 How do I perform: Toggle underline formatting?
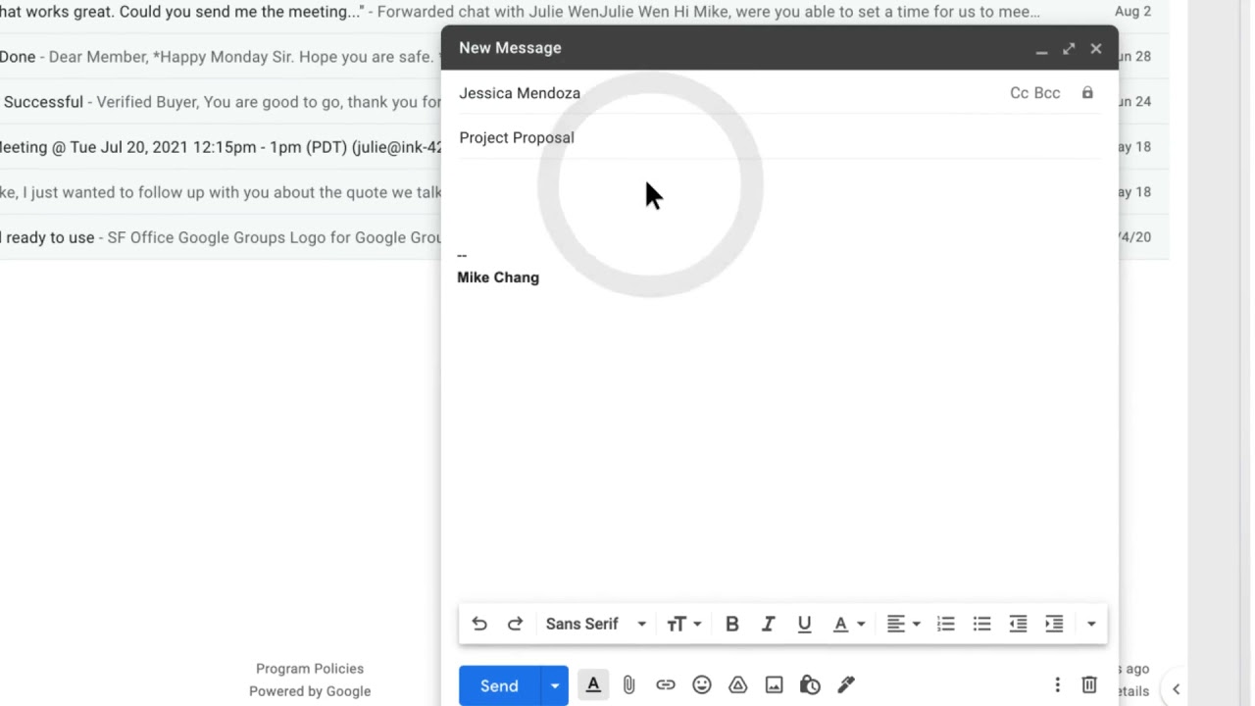tap(804, 624)
